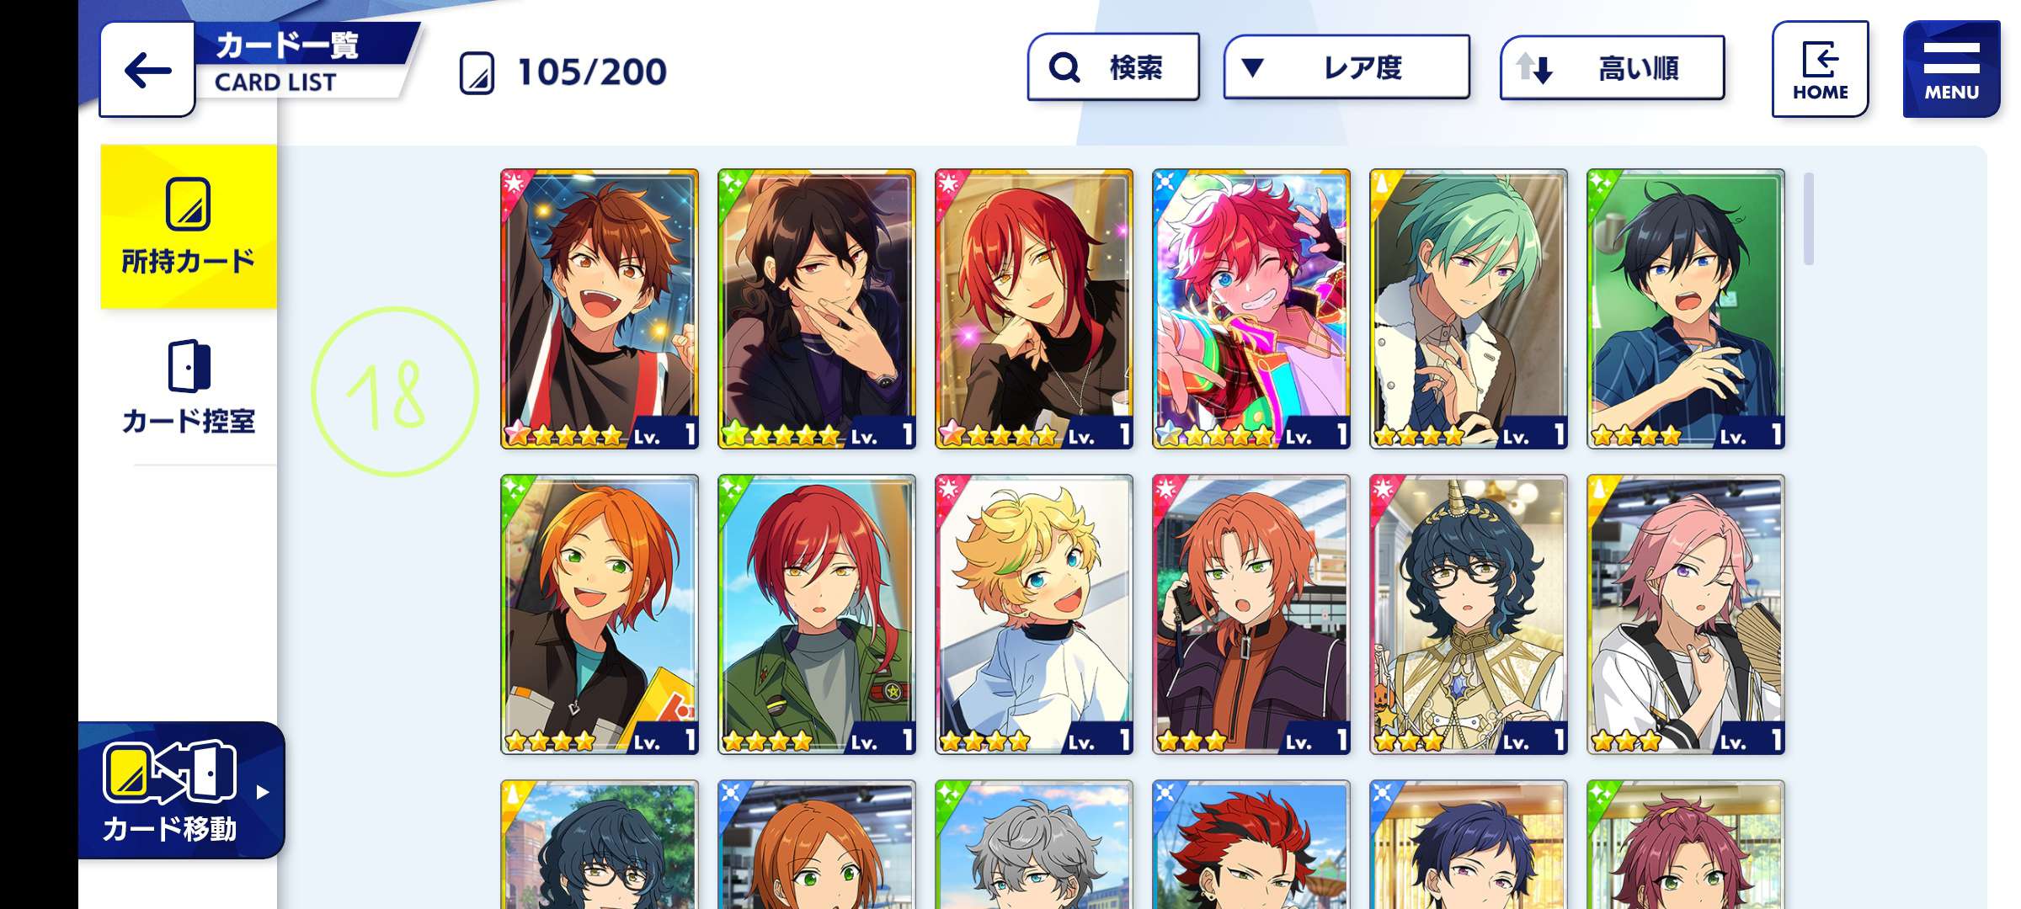Click the arrow on カード移動 panel
This screenshot has width=2021, height=909.
263,792
